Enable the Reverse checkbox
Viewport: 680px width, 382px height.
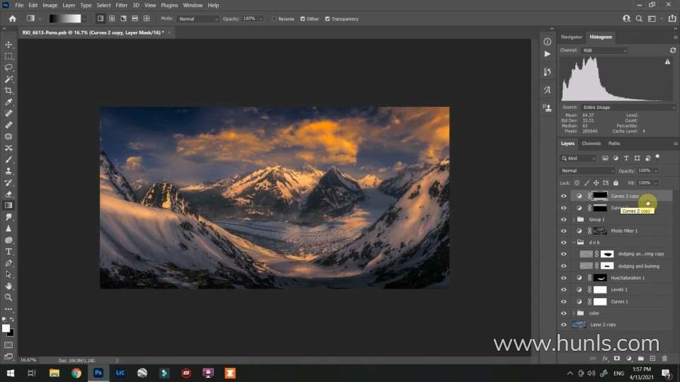pos(275,19)
